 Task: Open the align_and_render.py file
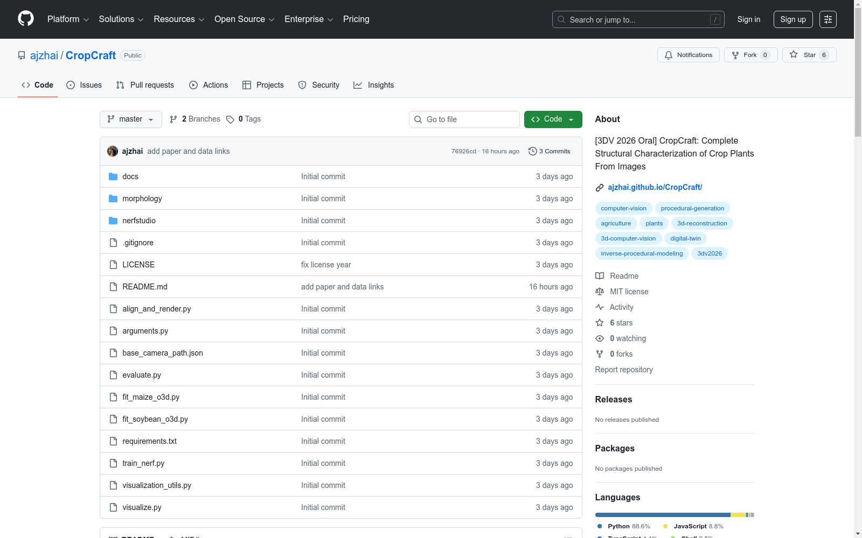(157, 309)
